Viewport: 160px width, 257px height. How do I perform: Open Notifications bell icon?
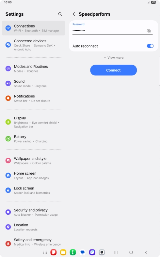[8, 98]
